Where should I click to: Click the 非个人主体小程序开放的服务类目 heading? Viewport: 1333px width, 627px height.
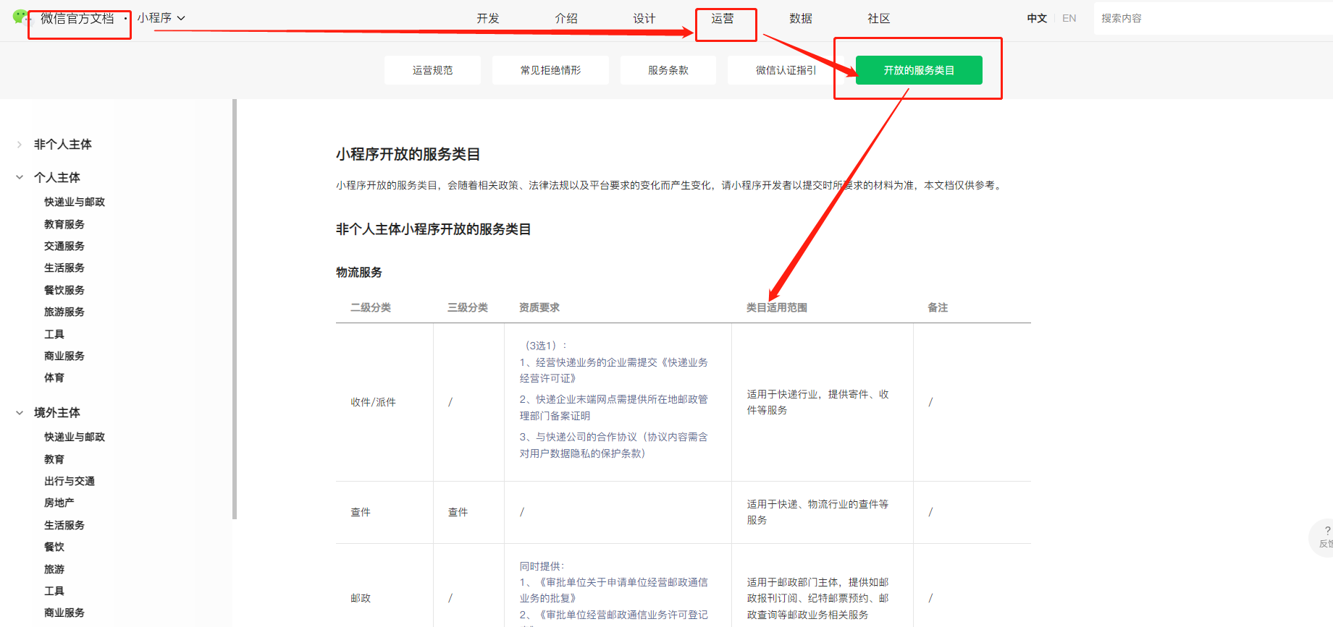(x=434, y=229)
